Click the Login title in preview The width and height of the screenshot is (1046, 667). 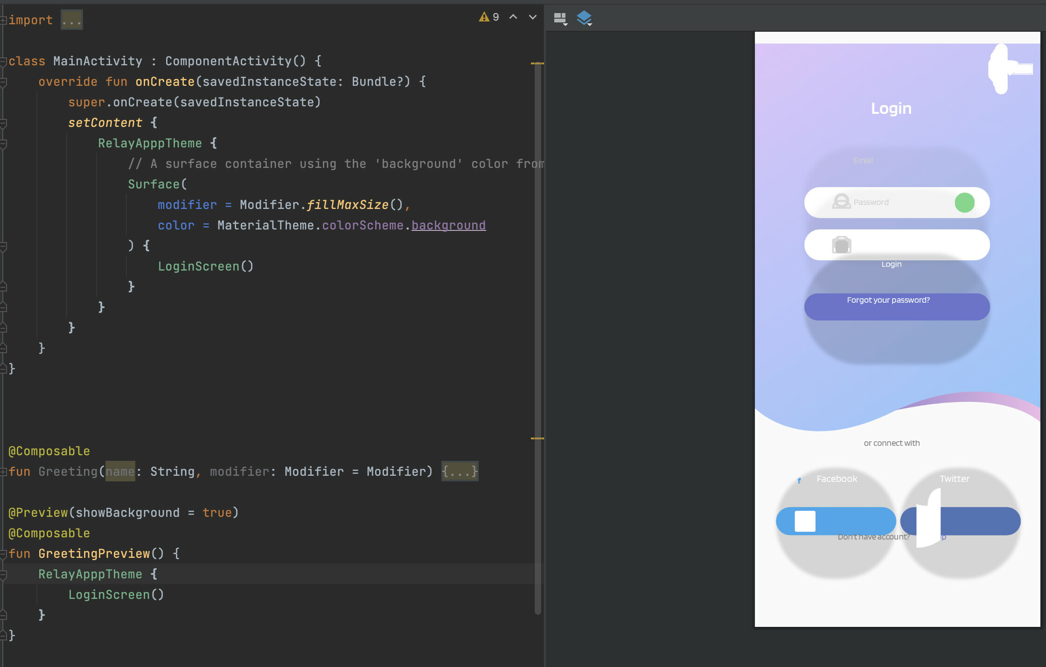(x=891, y=109)
